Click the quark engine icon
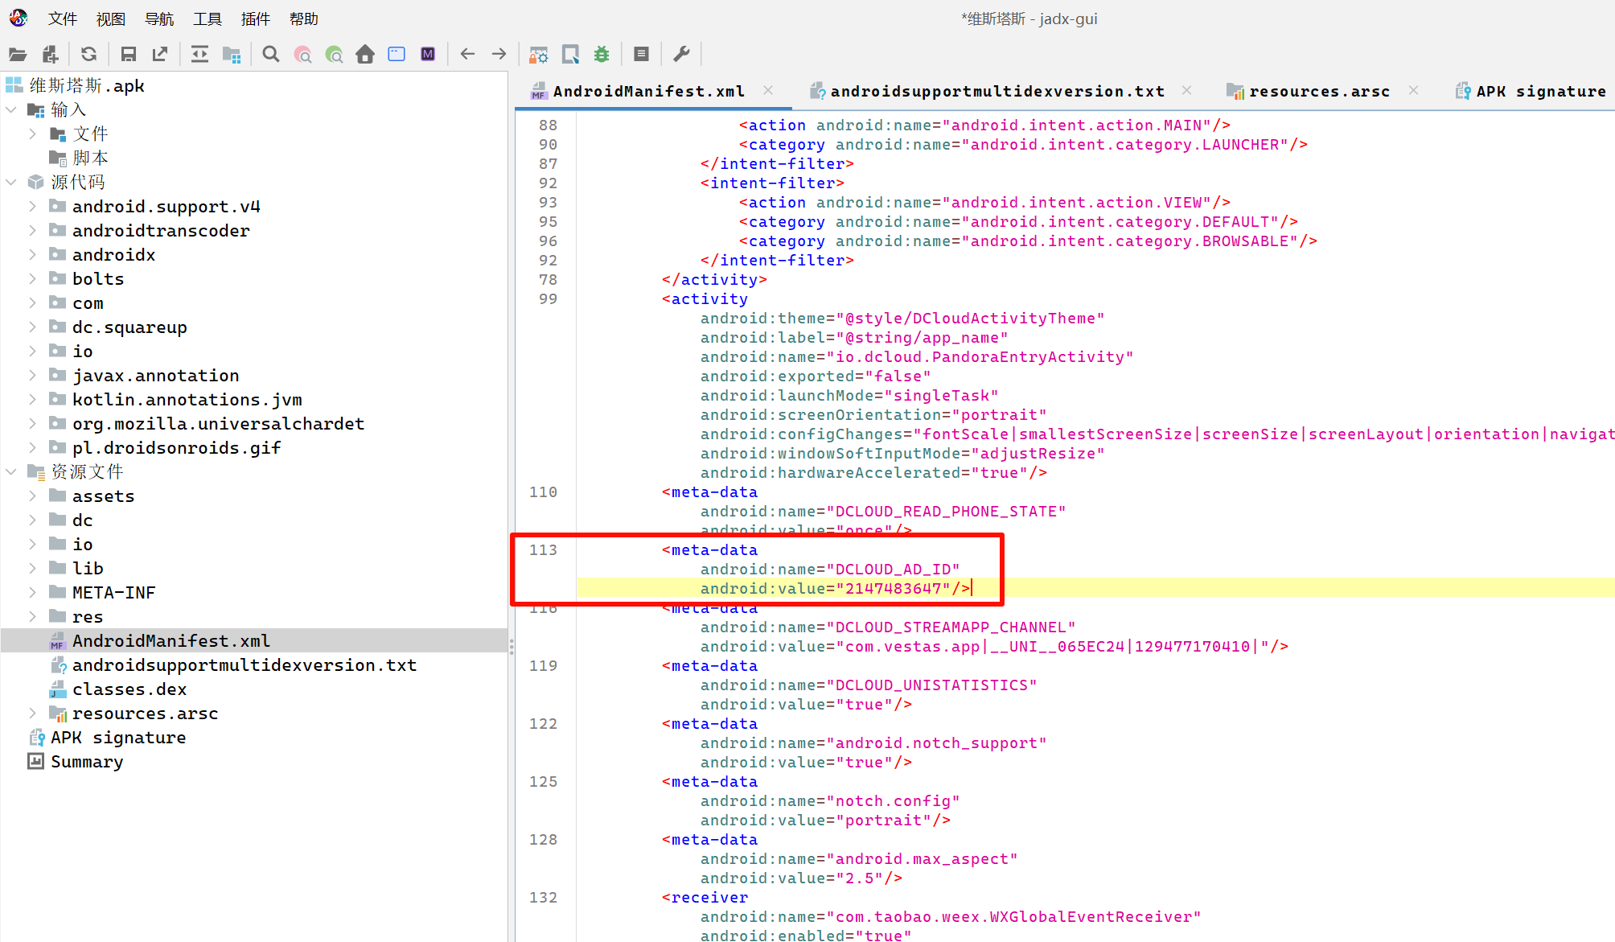 click(570, 54)
